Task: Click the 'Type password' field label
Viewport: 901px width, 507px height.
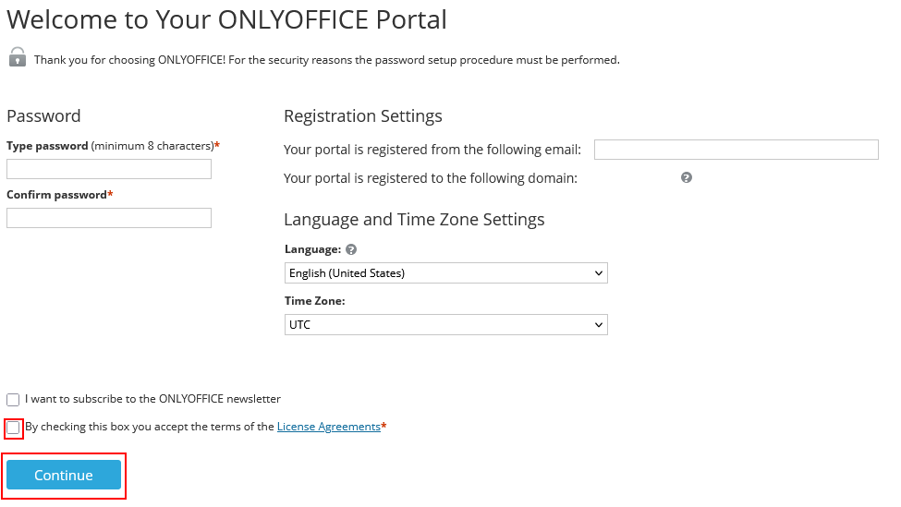Action: coord(48,146)
